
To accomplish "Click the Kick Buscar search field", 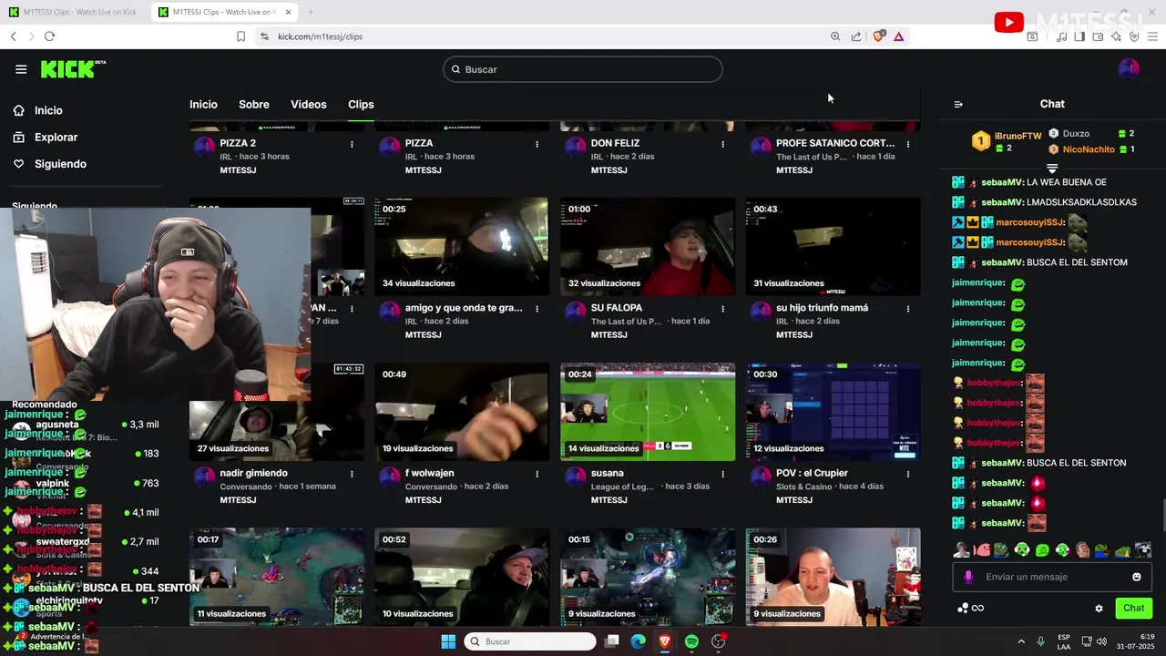I will (583, 69).
